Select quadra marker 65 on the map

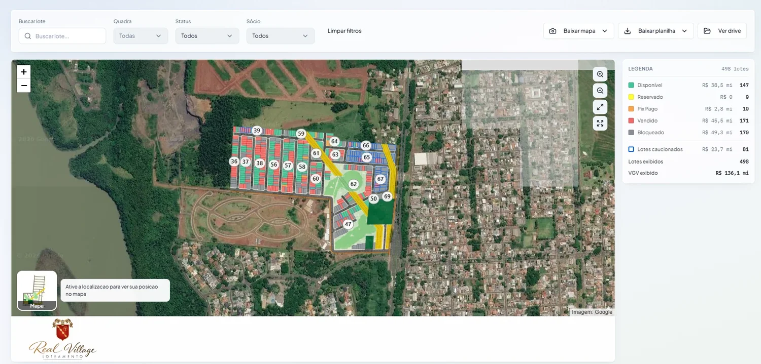tap(367, 157)
